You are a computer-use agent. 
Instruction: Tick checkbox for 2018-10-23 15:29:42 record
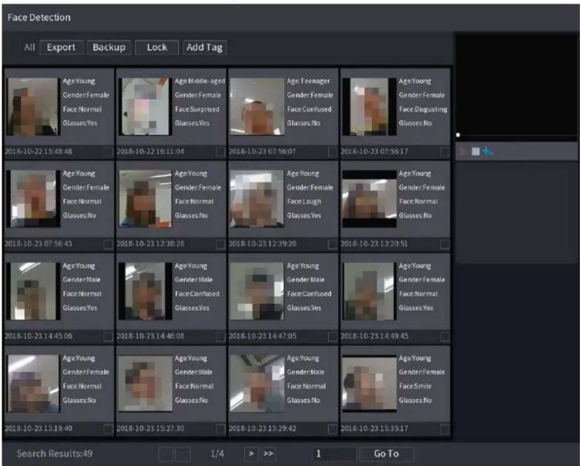[x=332, y=429]
